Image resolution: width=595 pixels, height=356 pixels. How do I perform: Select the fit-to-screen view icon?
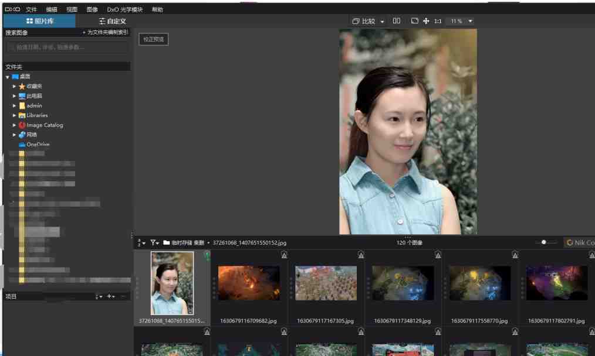tap(414, 20)
